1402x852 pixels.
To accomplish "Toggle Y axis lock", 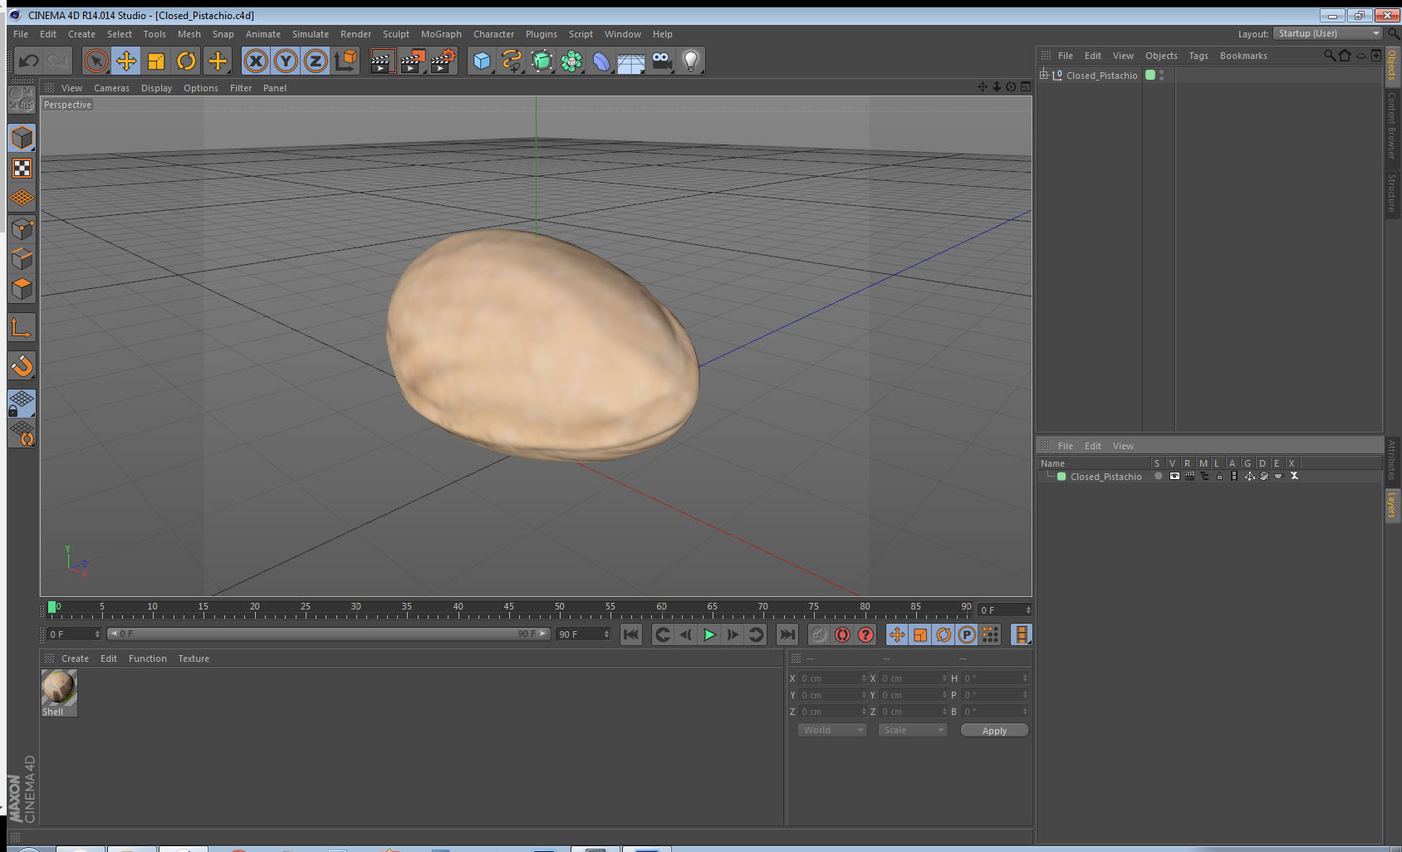I will coord(286,61).
